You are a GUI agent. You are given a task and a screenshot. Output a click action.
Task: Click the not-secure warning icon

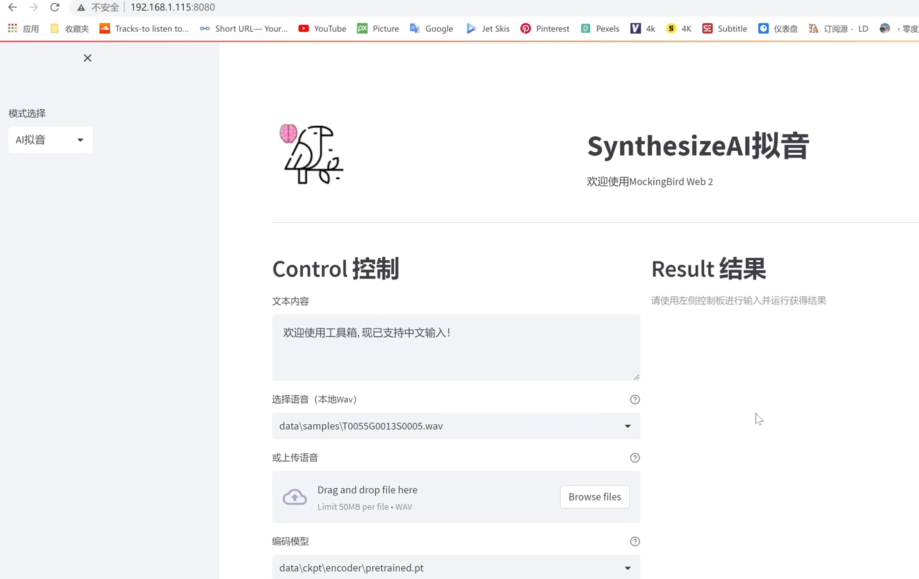81,8
